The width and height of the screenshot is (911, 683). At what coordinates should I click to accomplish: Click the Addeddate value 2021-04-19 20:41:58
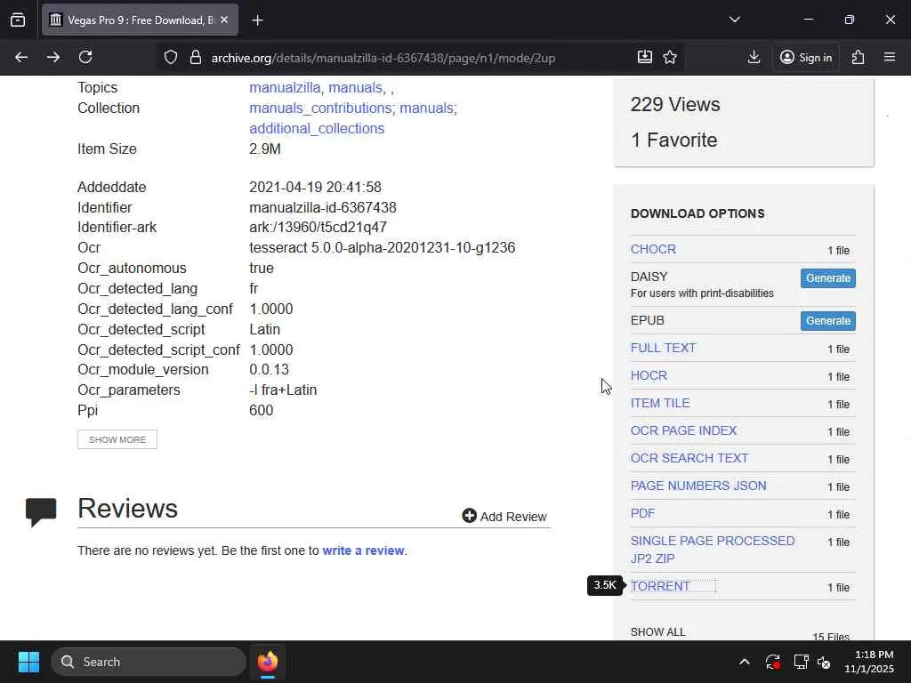pos(315,187)
